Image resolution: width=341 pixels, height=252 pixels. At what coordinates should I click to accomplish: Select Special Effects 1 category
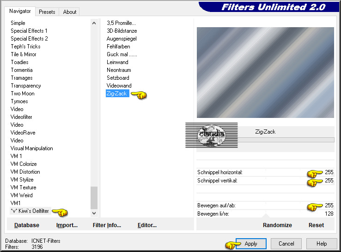(x=29, y=31)
